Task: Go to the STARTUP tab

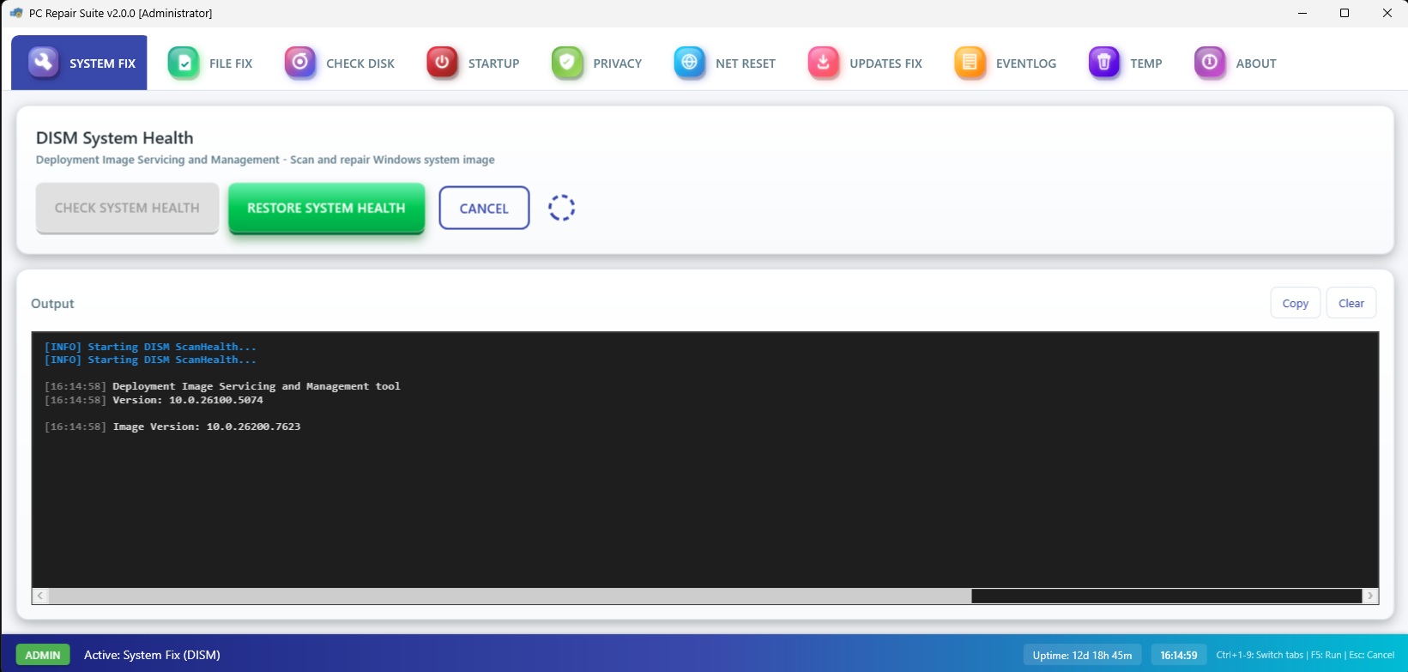Action: point(493,64)
